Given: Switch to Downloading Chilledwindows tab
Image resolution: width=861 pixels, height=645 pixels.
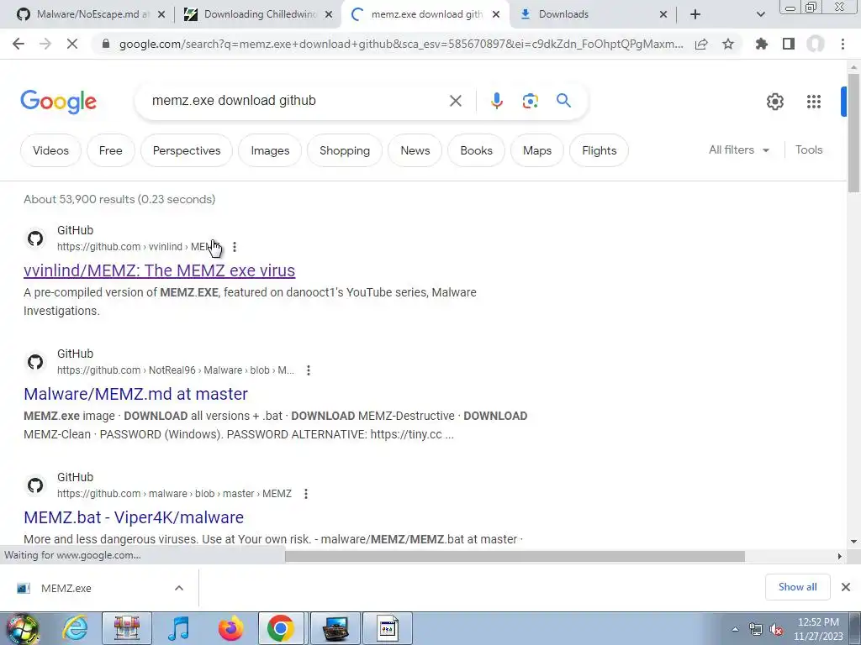Looking at the screenshot, I should click(258, 14).
